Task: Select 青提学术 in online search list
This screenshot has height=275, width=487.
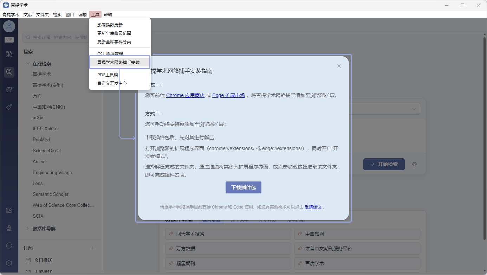Action: coord(42,74)
